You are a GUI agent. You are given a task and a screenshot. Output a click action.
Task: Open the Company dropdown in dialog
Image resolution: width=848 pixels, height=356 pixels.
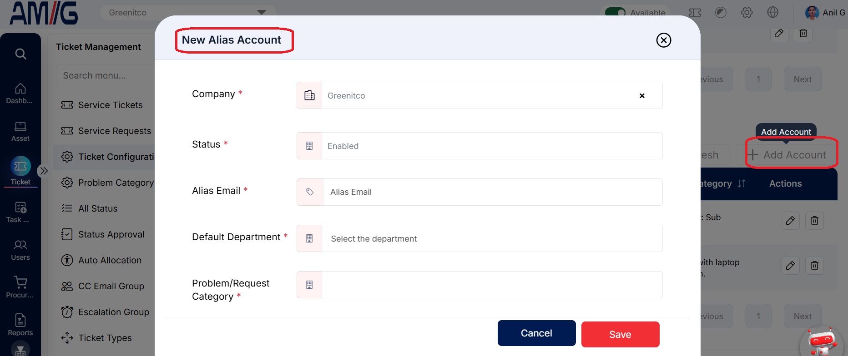[x=480, y=95]
